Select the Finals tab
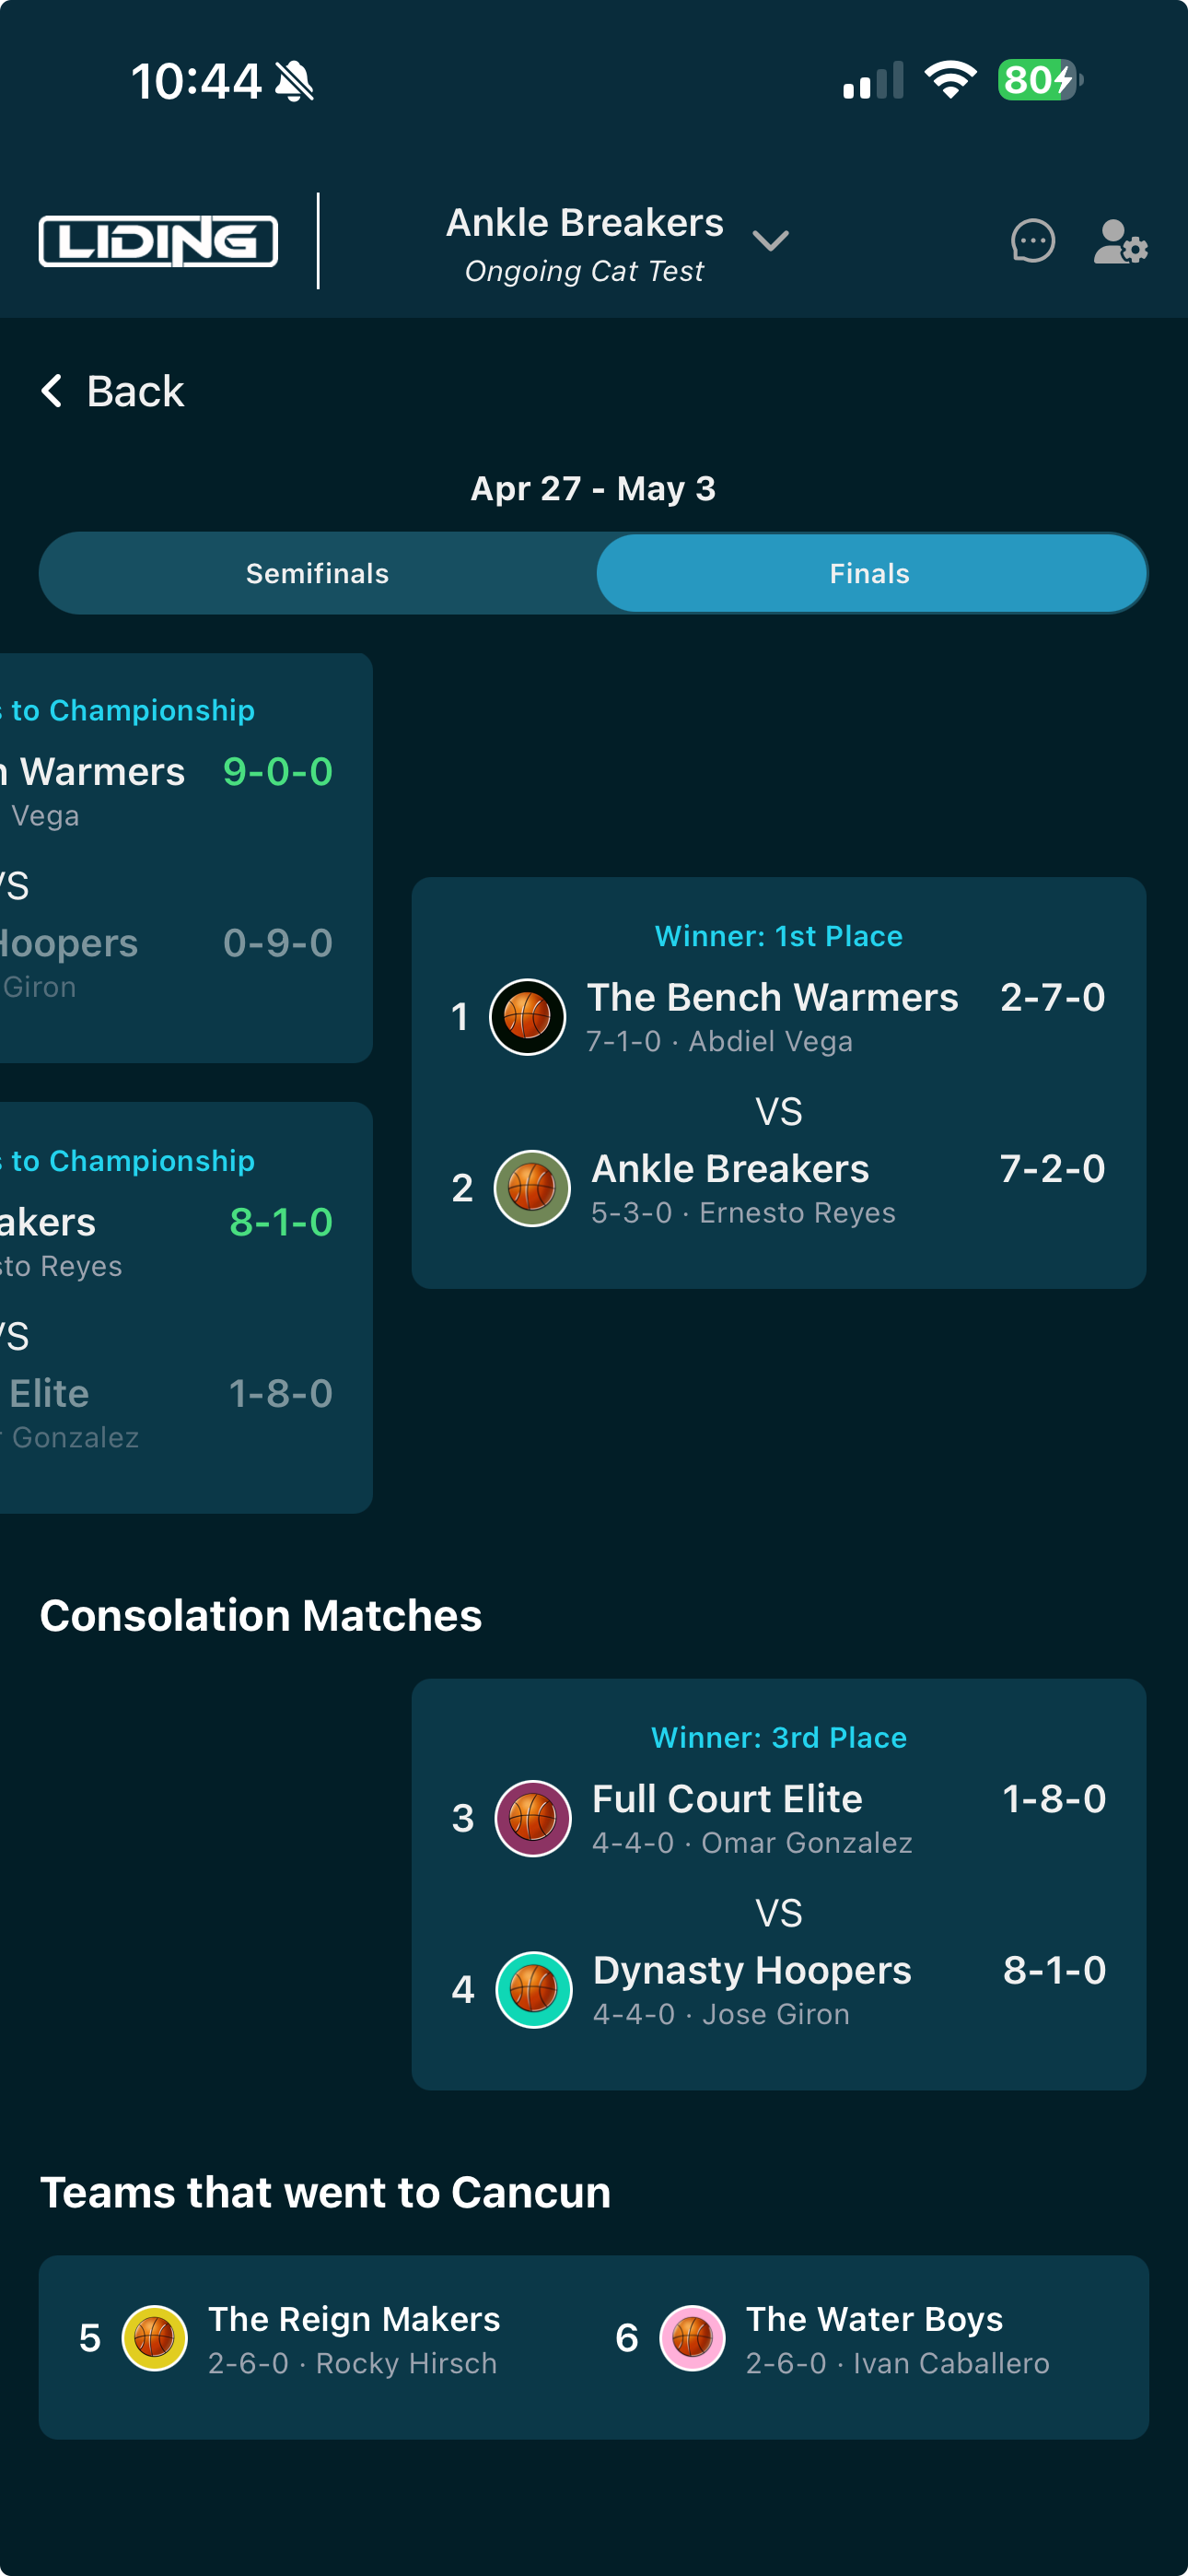This screenshot has height=2576, width=1188. point(870,573)
